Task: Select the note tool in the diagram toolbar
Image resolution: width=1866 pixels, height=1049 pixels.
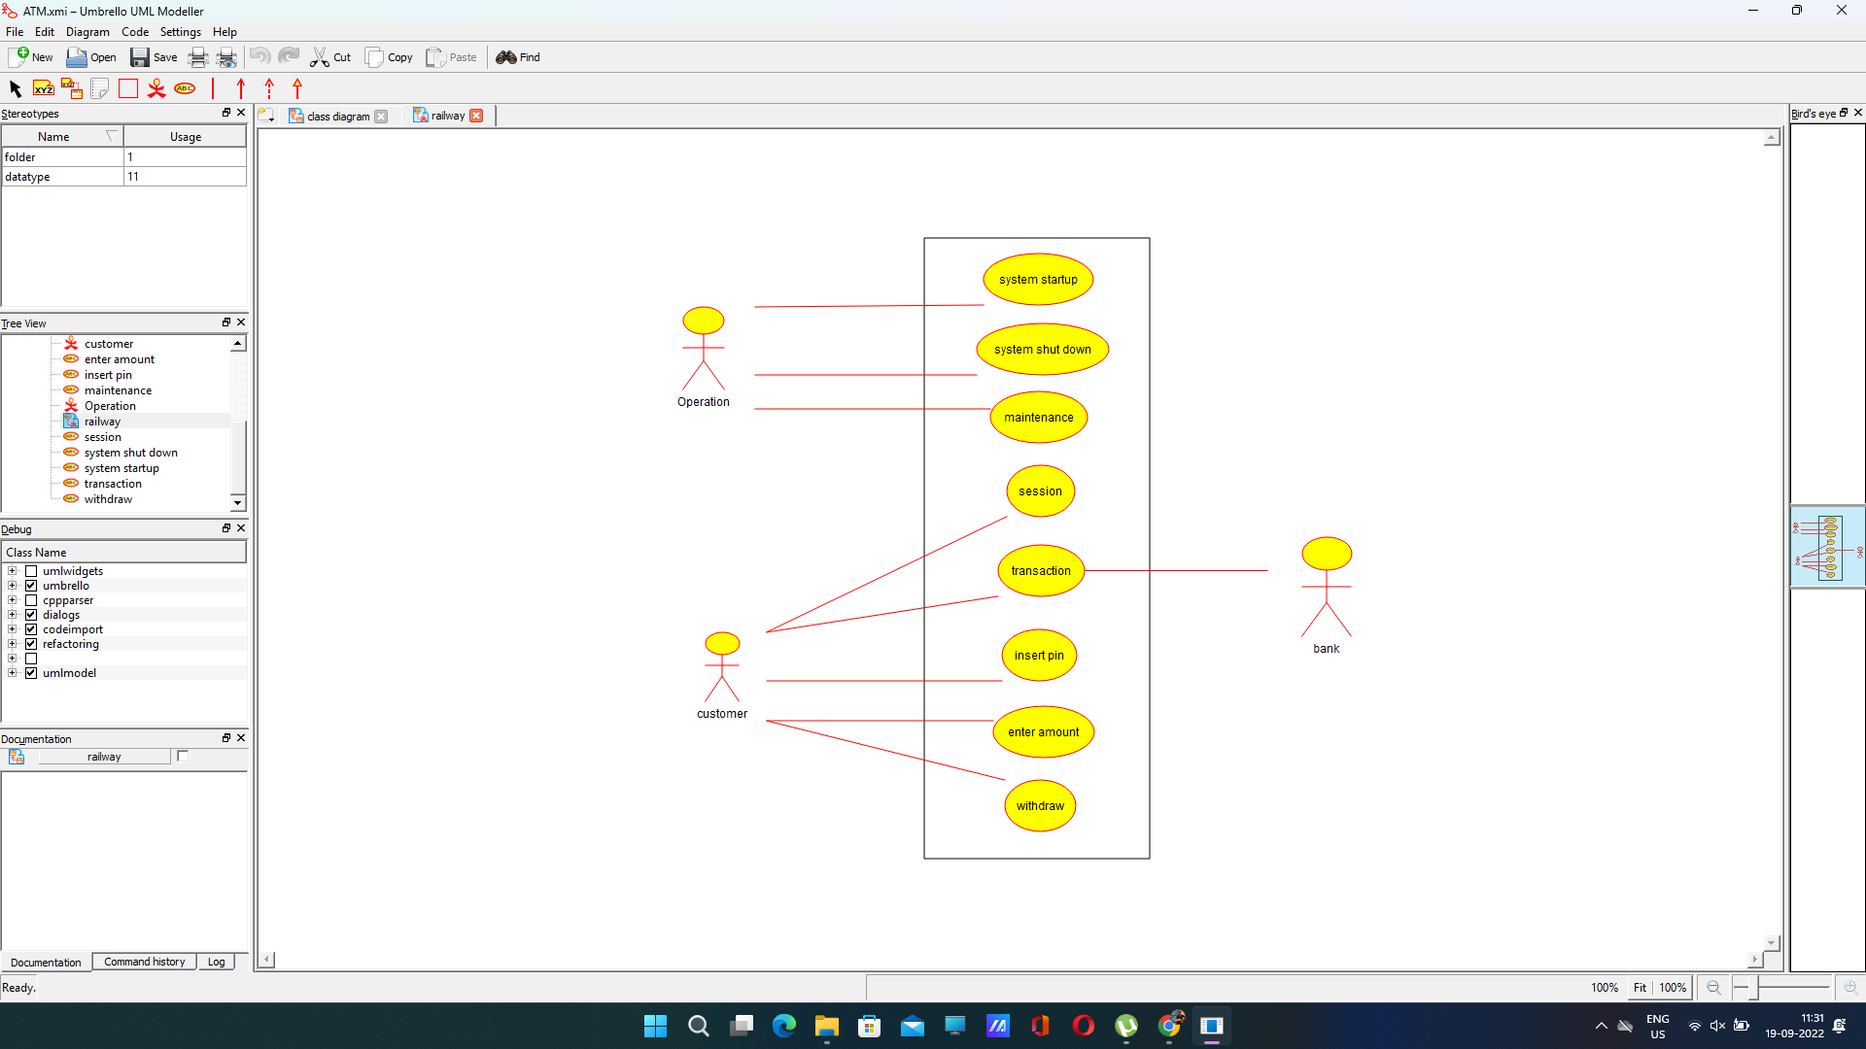Action: pos(100,88)
